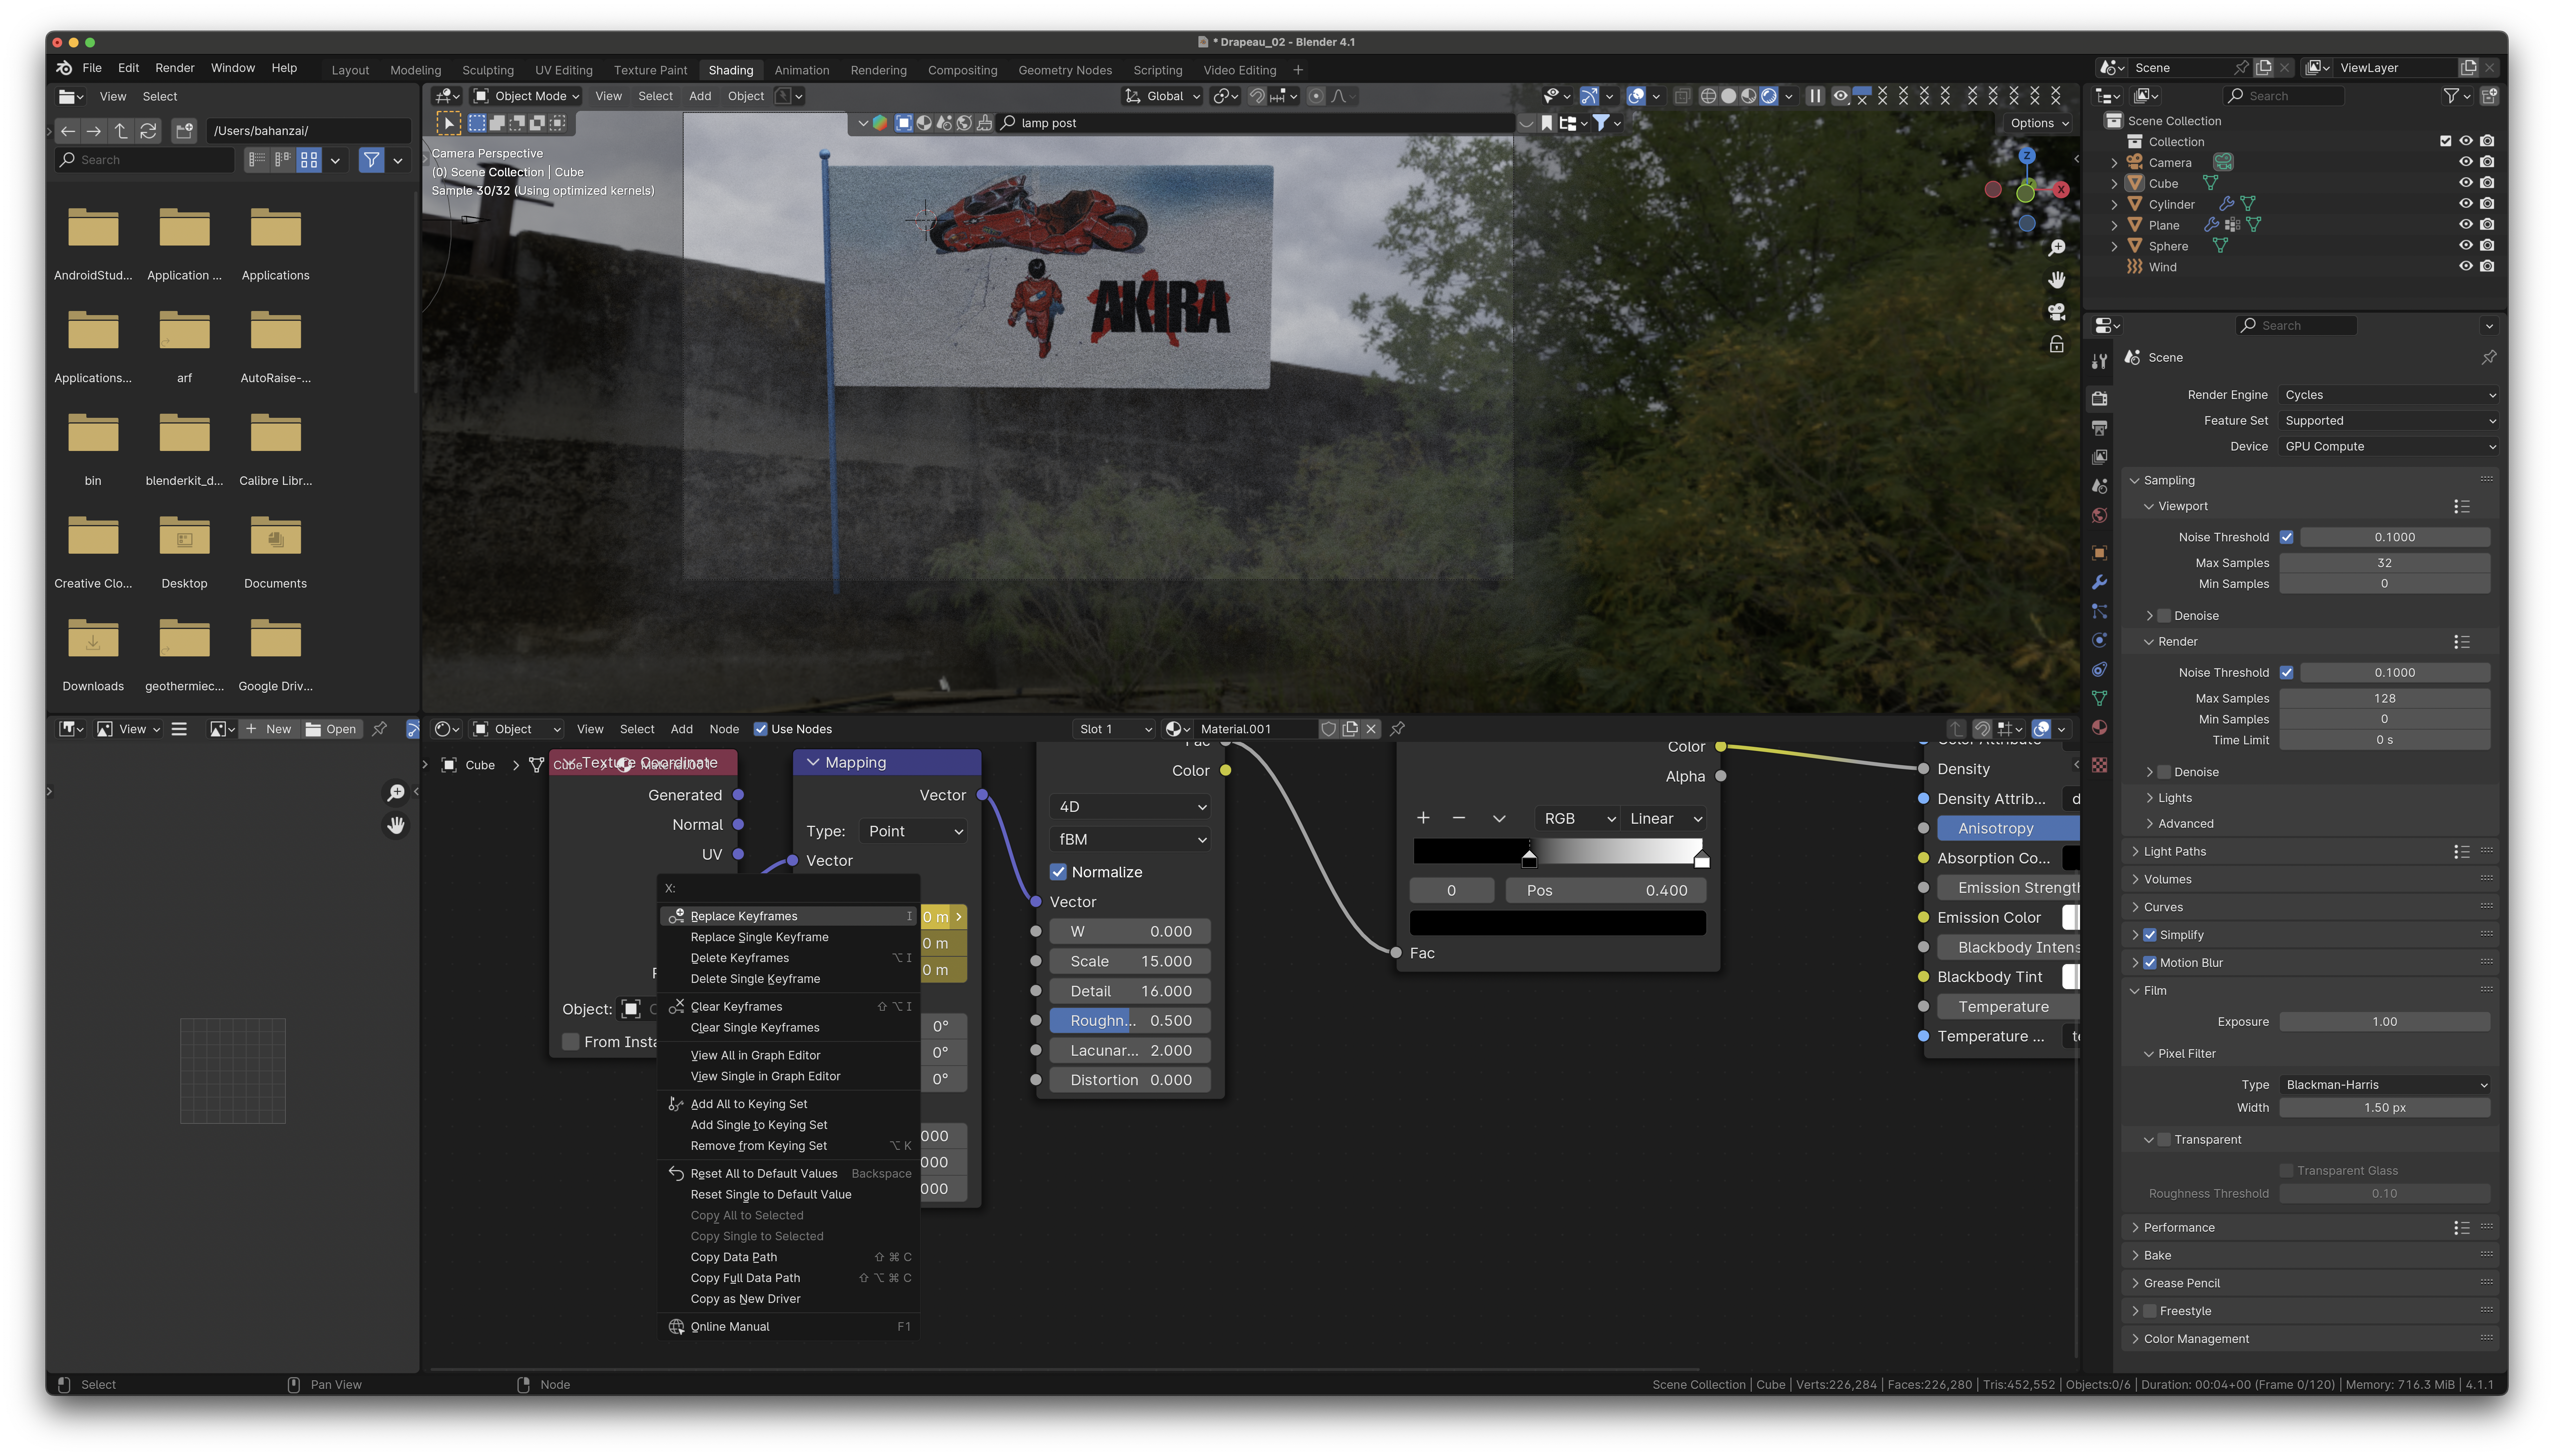Open the Material properties tab

[x=2099, y=727]
